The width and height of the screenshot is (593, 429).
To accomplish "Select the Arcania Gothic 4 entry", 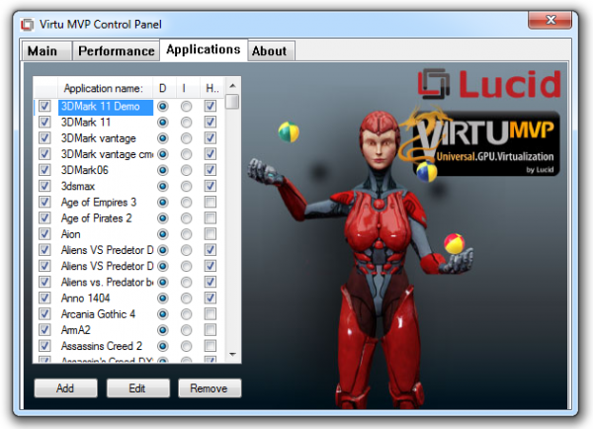I will 98,314.
